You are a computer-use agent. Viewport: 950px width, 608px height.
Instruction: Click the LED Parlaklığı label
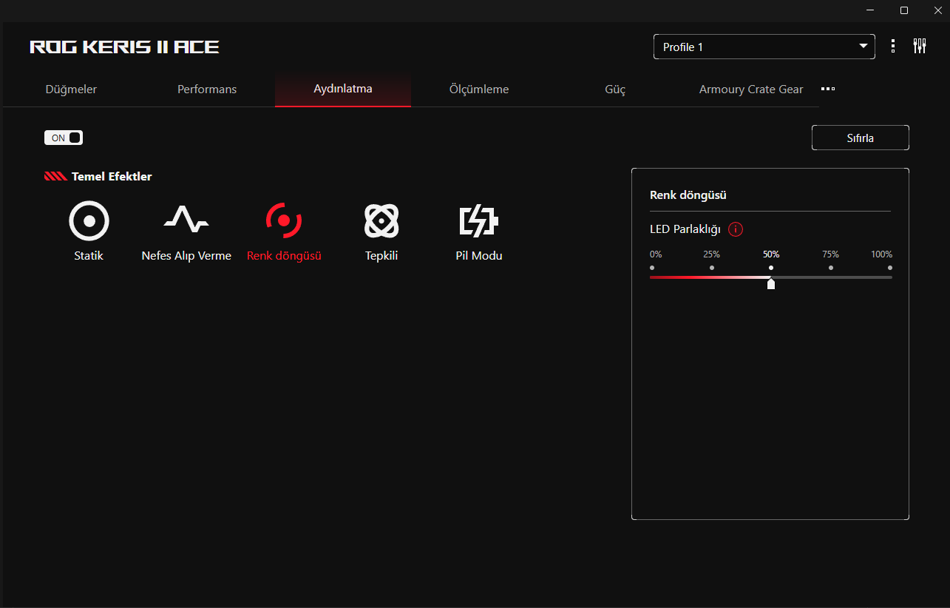point(685,229)
